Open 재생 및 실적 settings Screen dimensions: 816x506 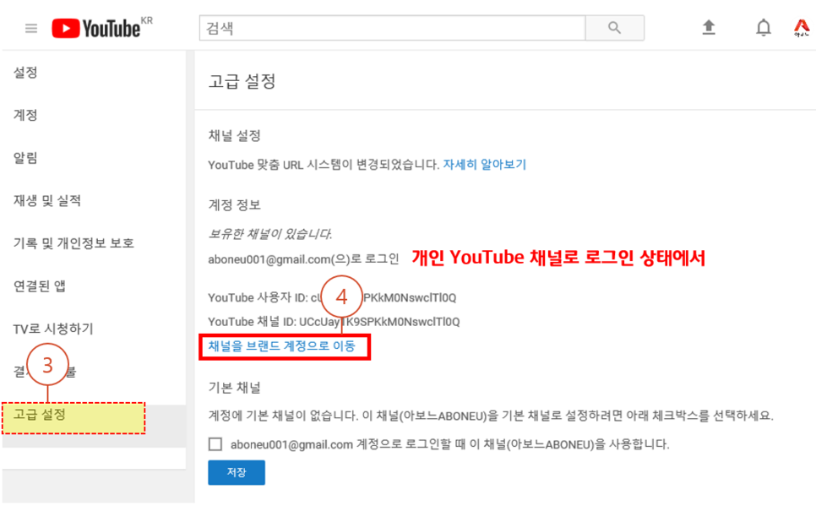(x=47, y=200)
